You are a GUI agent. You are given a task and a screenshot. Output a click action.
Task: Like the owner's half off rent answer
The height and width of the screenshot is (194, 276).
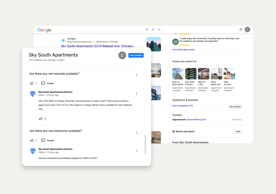41,118
